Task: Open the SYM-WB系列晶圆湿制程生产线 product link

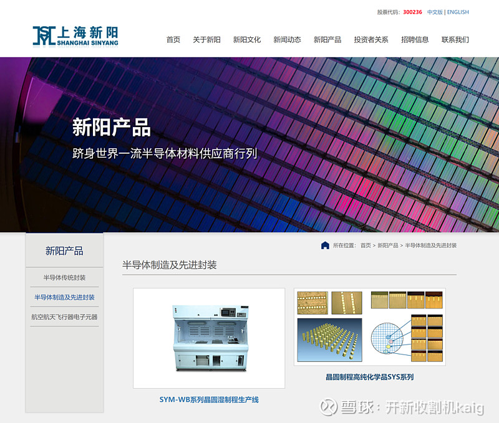Action: coord(209,399)
